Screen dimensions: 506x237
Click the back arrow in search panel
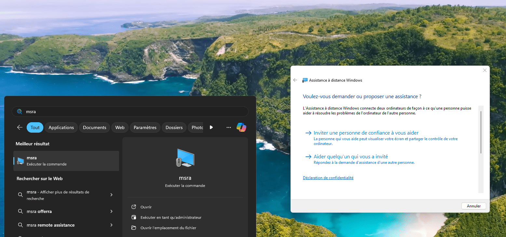click(x=20, y=127)
